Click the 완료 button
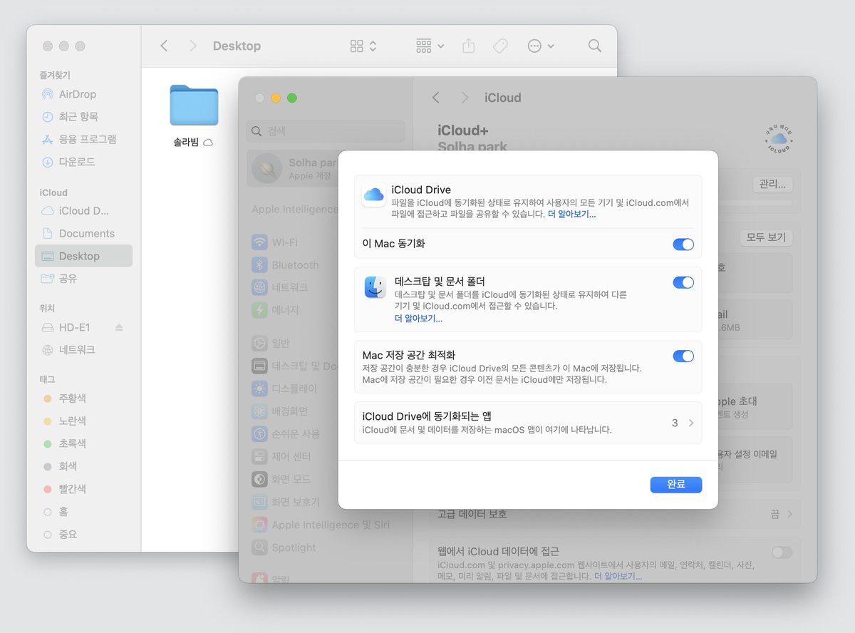This screenshot has width=855, height=633. pos(675,485)
